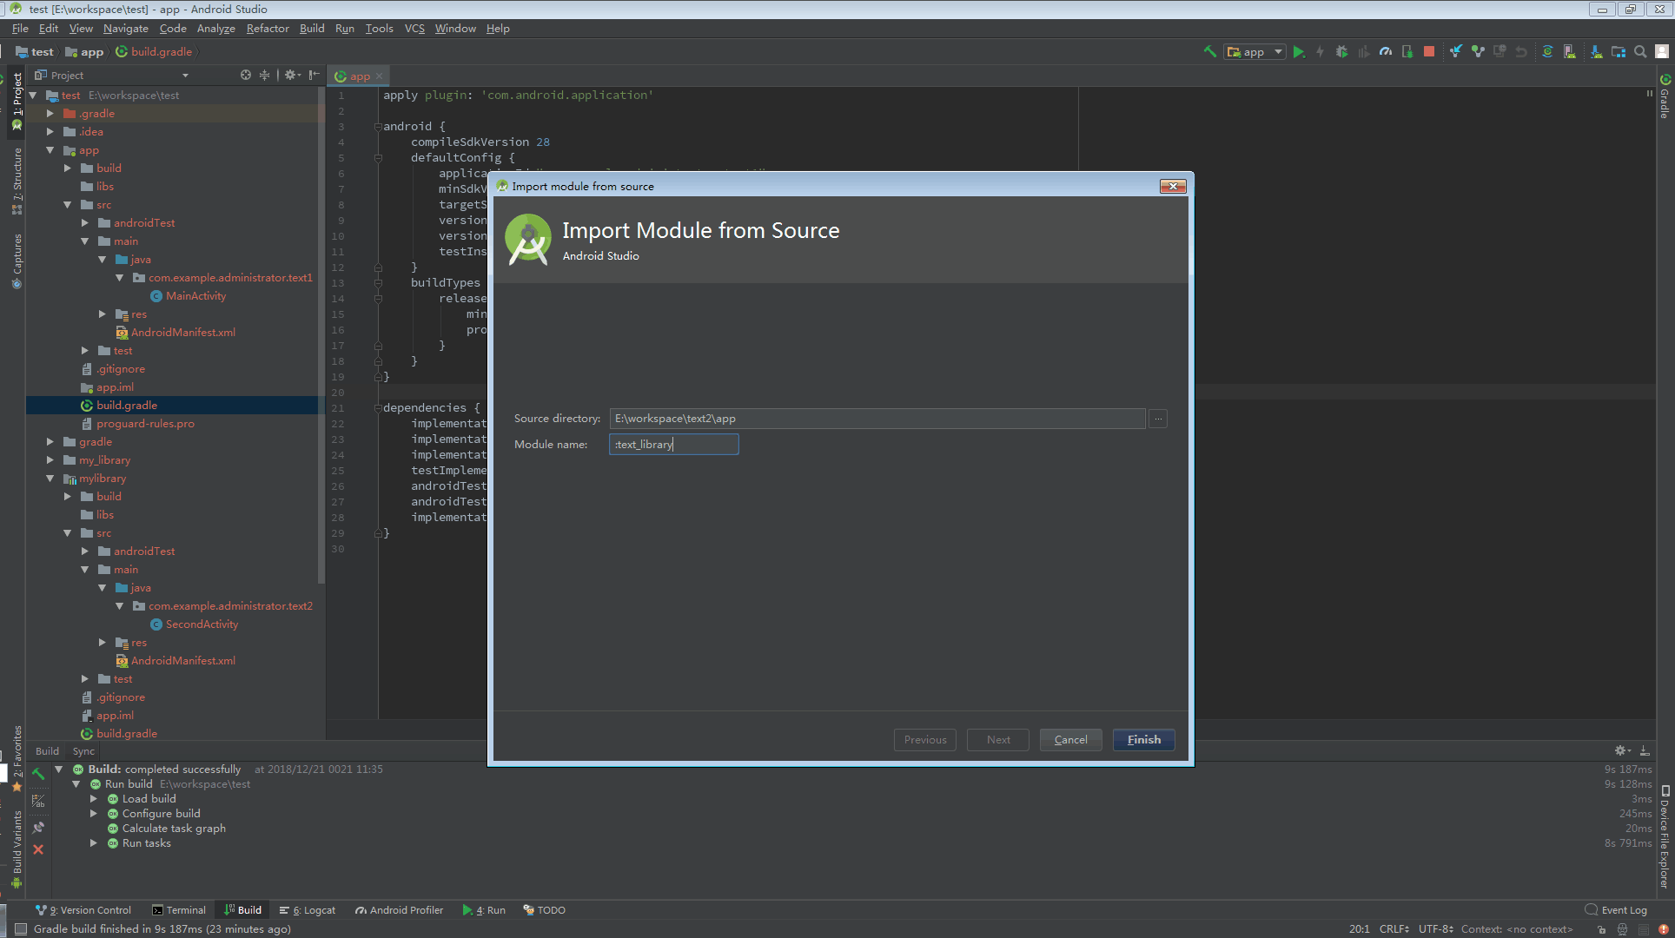Toggle the read-only lock in the status bar
1675x938 pixels.
(1601, 929)
